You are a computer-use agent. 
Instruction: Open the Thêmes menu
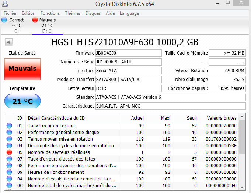[x=73, y=13]
